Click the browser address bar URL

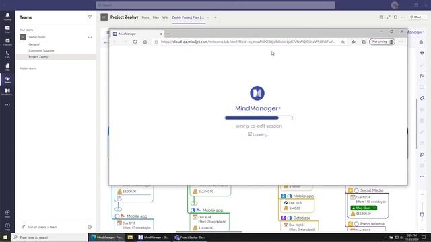[x=248, y=42]
